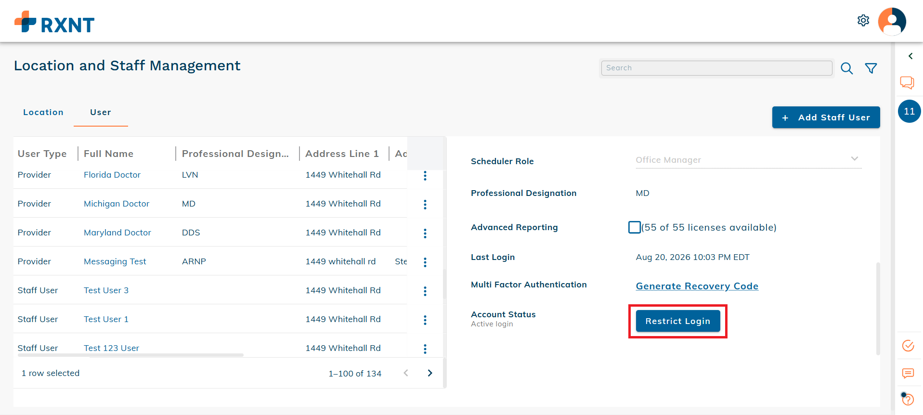The image size is (923, 415).
Task: Click the Last Login date value
Action: pyautogui.click(x=693, y=257)
